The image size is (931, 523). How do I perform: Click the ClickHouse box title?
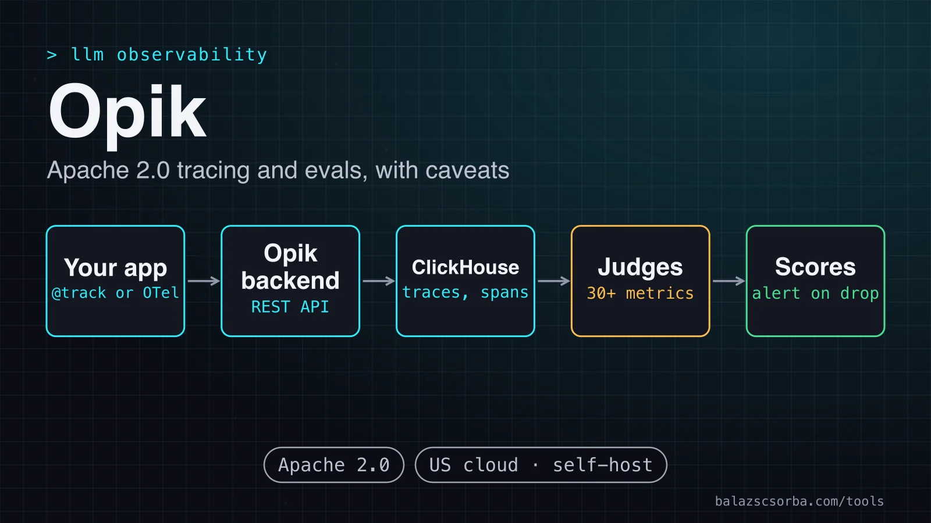pos(465,267)
